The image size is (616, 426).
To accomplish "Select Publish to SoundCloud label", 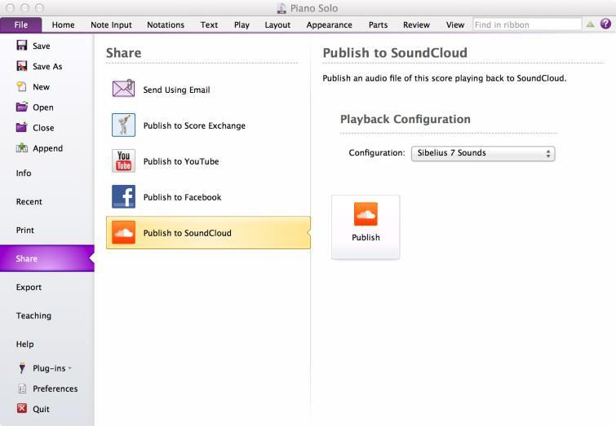I will coord(188,233).
